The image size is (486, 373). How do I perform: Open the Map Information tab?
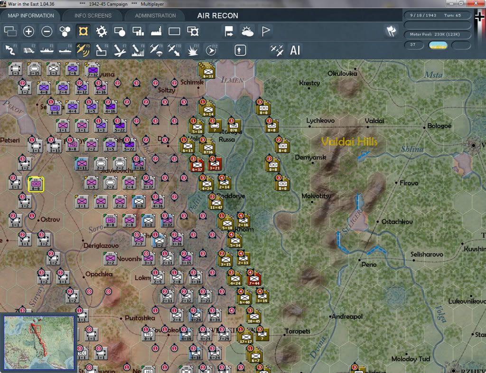point(31,16)
